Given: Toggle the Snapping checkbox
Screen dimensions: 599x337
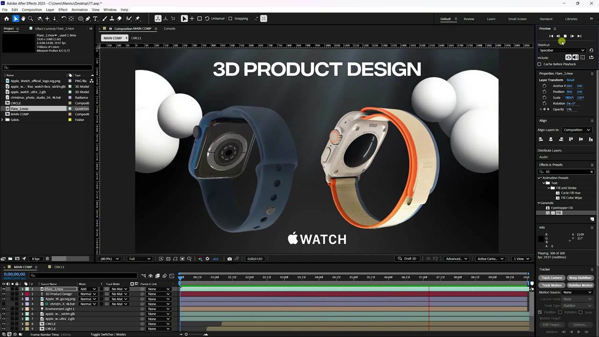Looking at the screenshot, I should [x=230, y=19].
